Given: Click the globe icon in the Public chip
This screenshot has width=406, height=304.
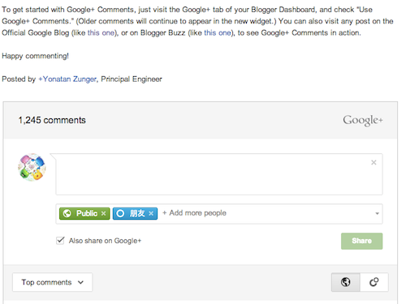Looking at the screenshot, I should 67,213.
